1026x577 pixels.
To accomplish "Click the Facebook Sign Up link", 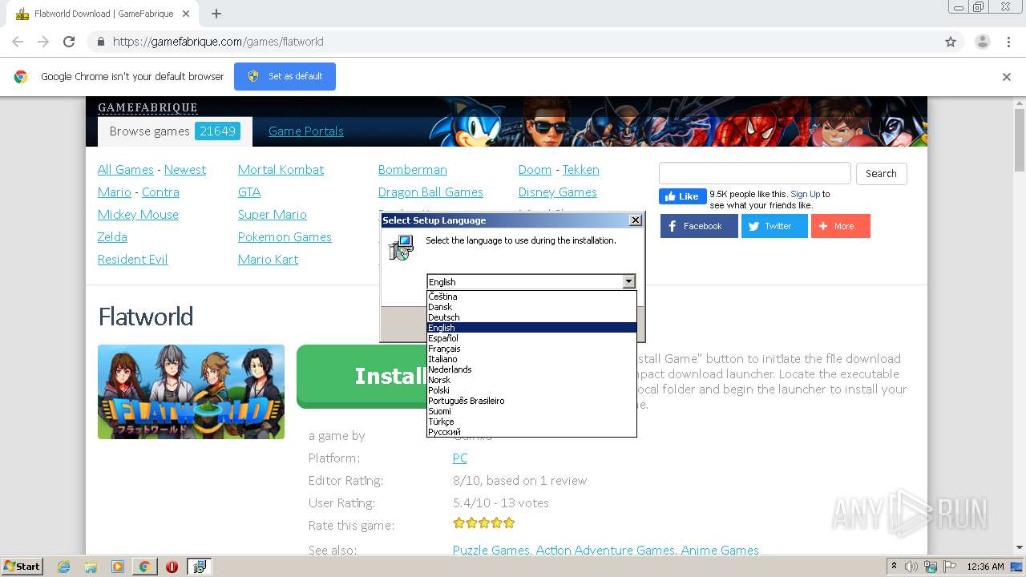I will (805, 194).
